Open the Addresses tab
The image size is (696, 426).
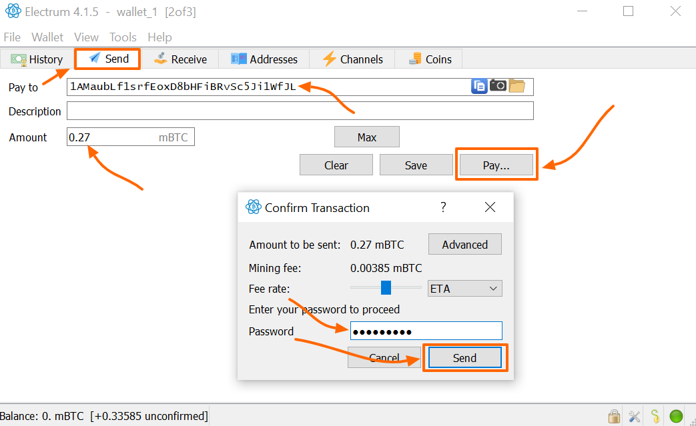(x=264, y=59)
